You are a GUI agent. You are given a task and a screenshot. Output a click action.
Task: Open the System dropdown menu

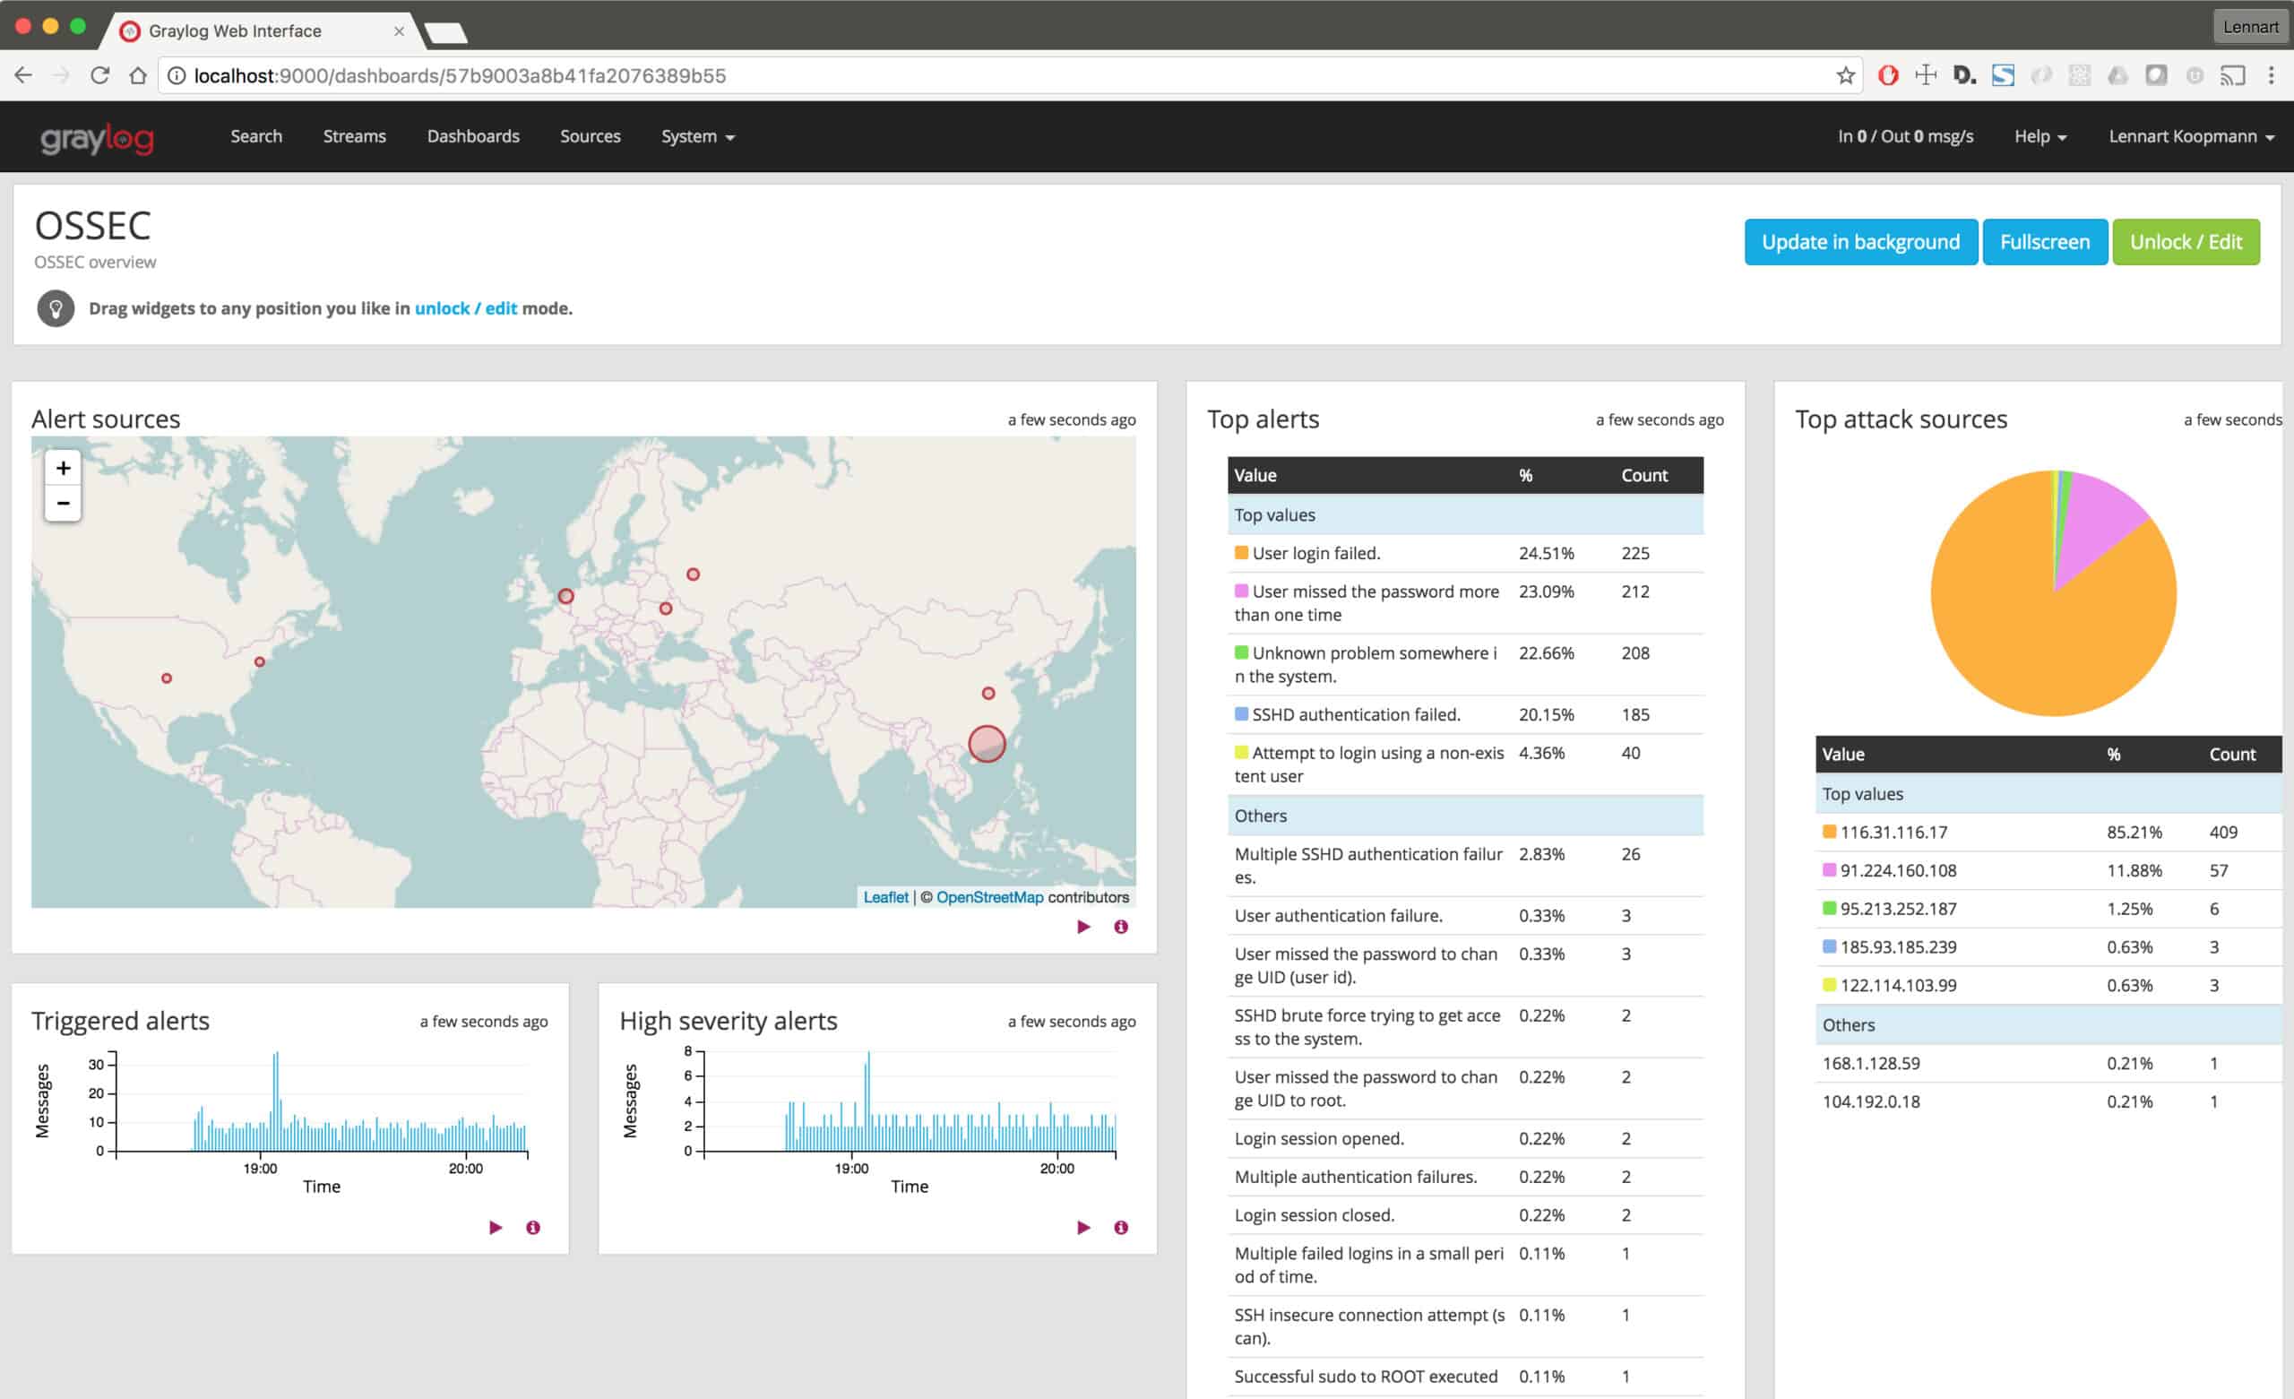coord(697,137)
